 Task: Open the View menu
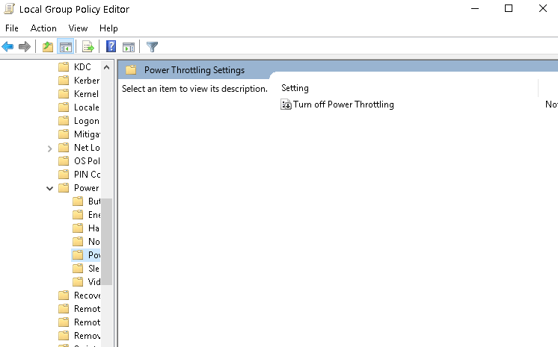tap(78, 28)
